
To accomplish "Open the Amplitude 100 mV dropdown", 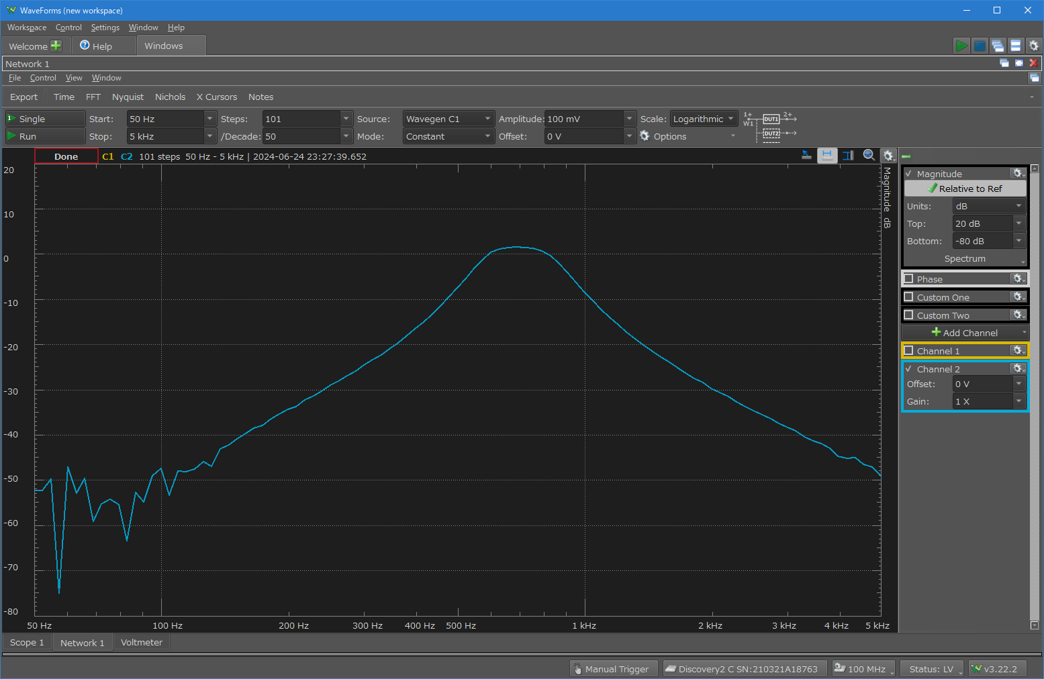I will coord(629,119).
